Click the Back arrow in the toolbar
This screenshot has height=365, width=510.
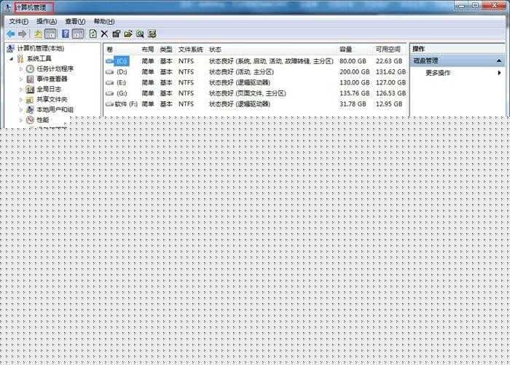point(10,34)
